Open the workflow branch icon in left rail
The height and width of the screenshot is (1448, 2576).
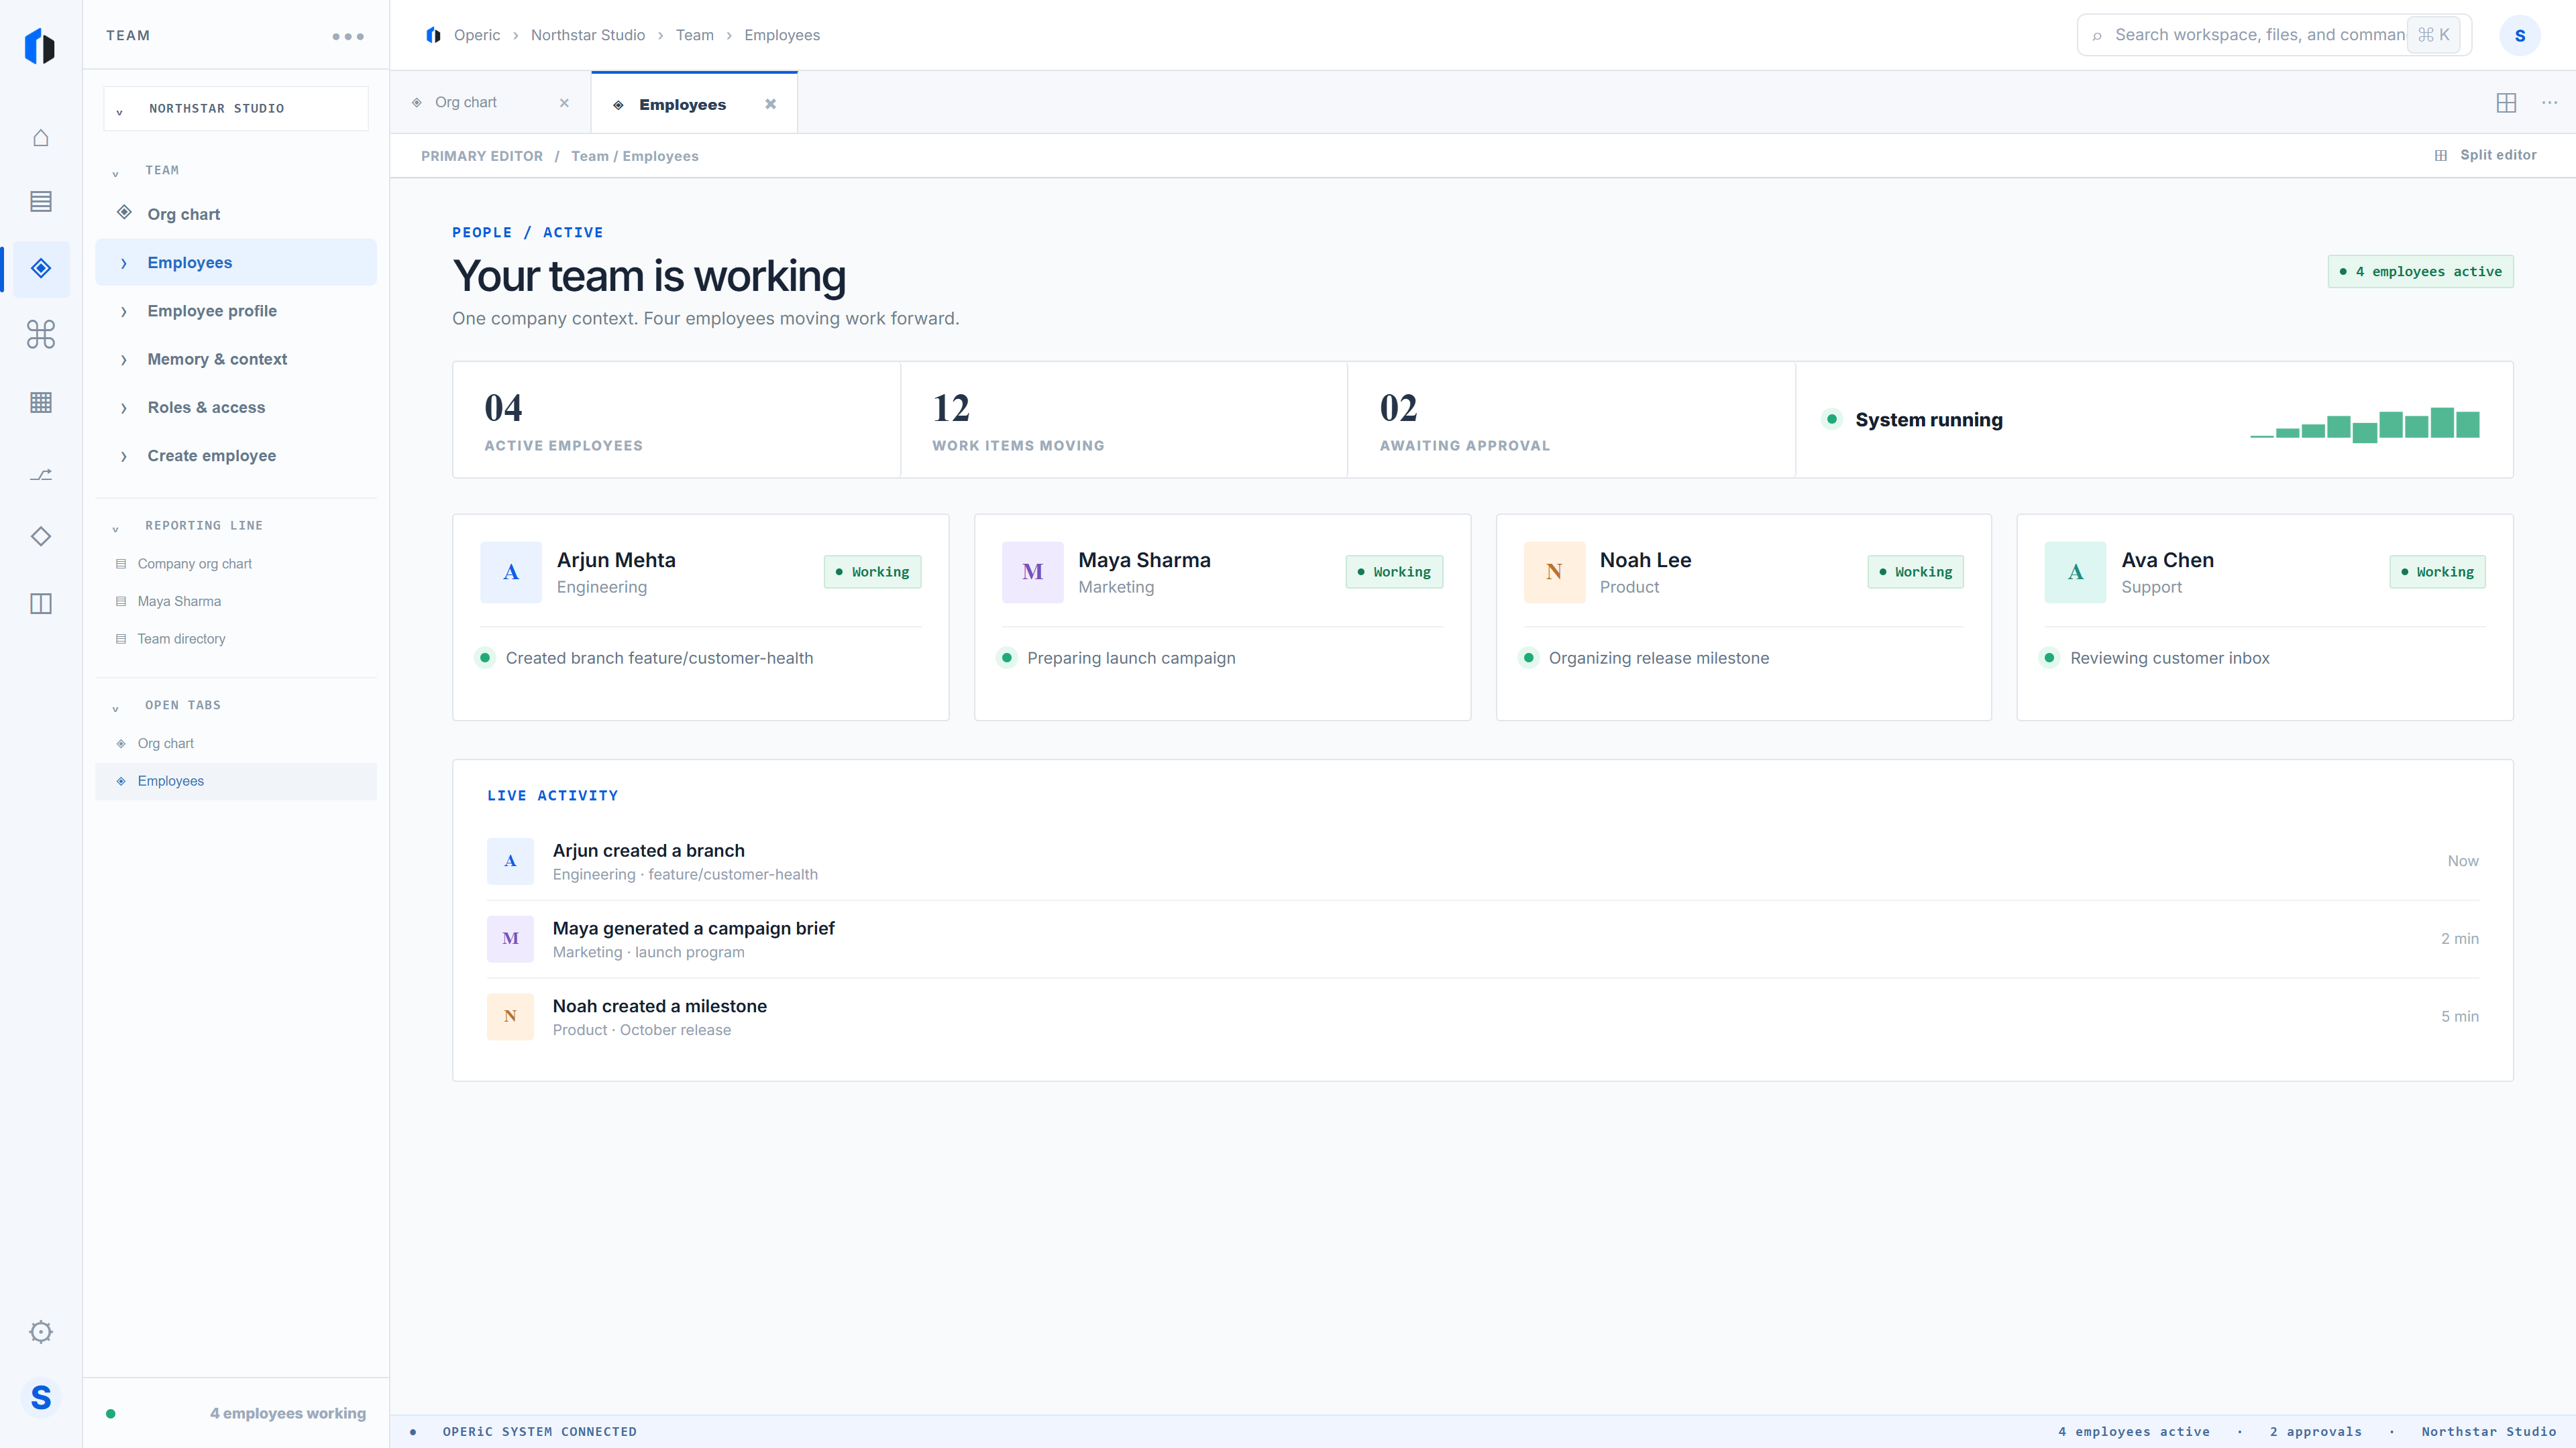tap(41, 475)
